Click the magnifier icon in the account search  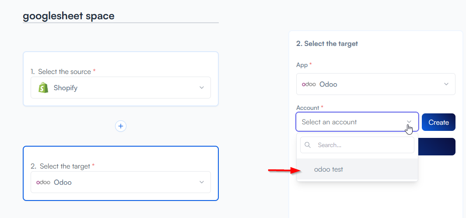point(308,145)
